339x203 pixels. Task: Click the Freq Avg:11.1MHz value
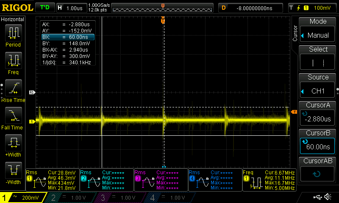tap(280, 178)
